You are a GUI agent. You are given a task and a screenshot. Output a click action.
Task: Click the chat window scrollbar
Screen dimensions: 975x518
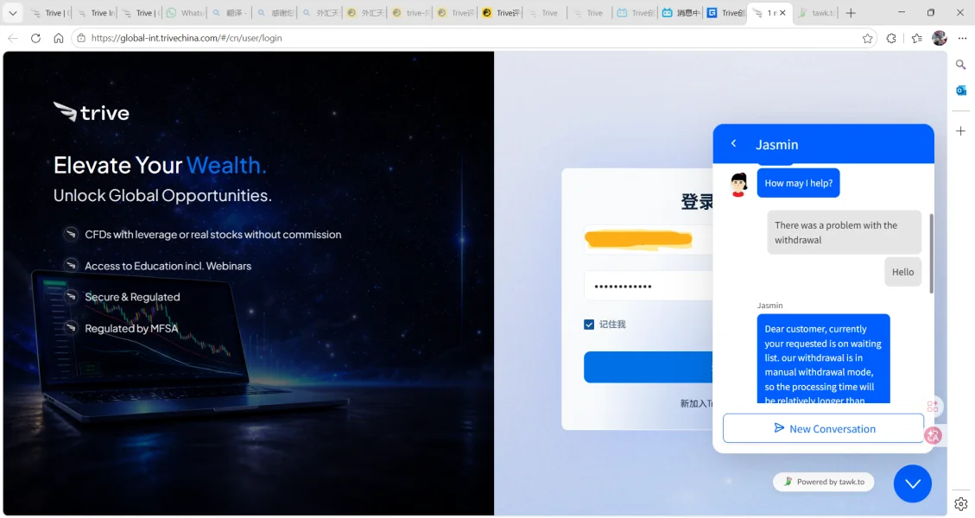click(931, 253)
